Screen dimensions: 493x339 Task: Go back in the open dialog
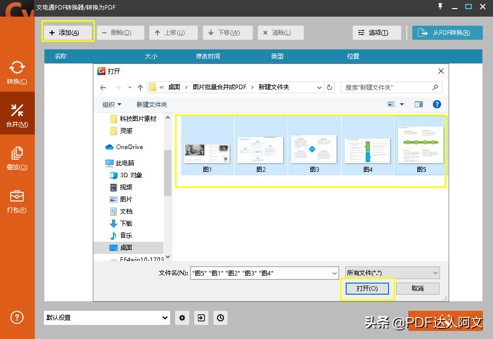point(103,88)
